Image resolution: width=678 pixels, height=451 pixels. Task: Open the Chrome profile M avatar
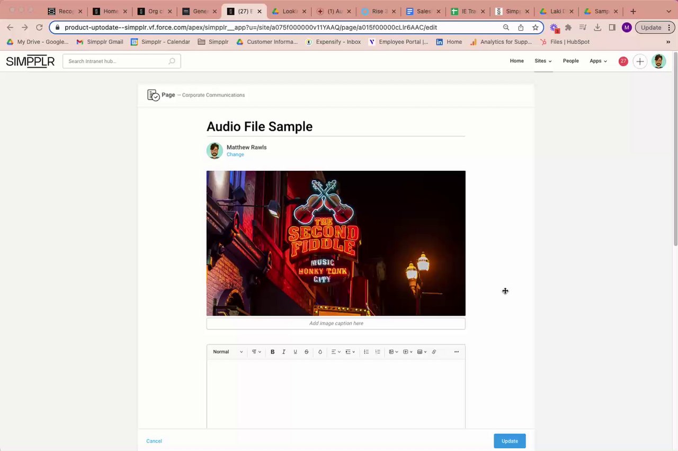(x=627, y=27)
